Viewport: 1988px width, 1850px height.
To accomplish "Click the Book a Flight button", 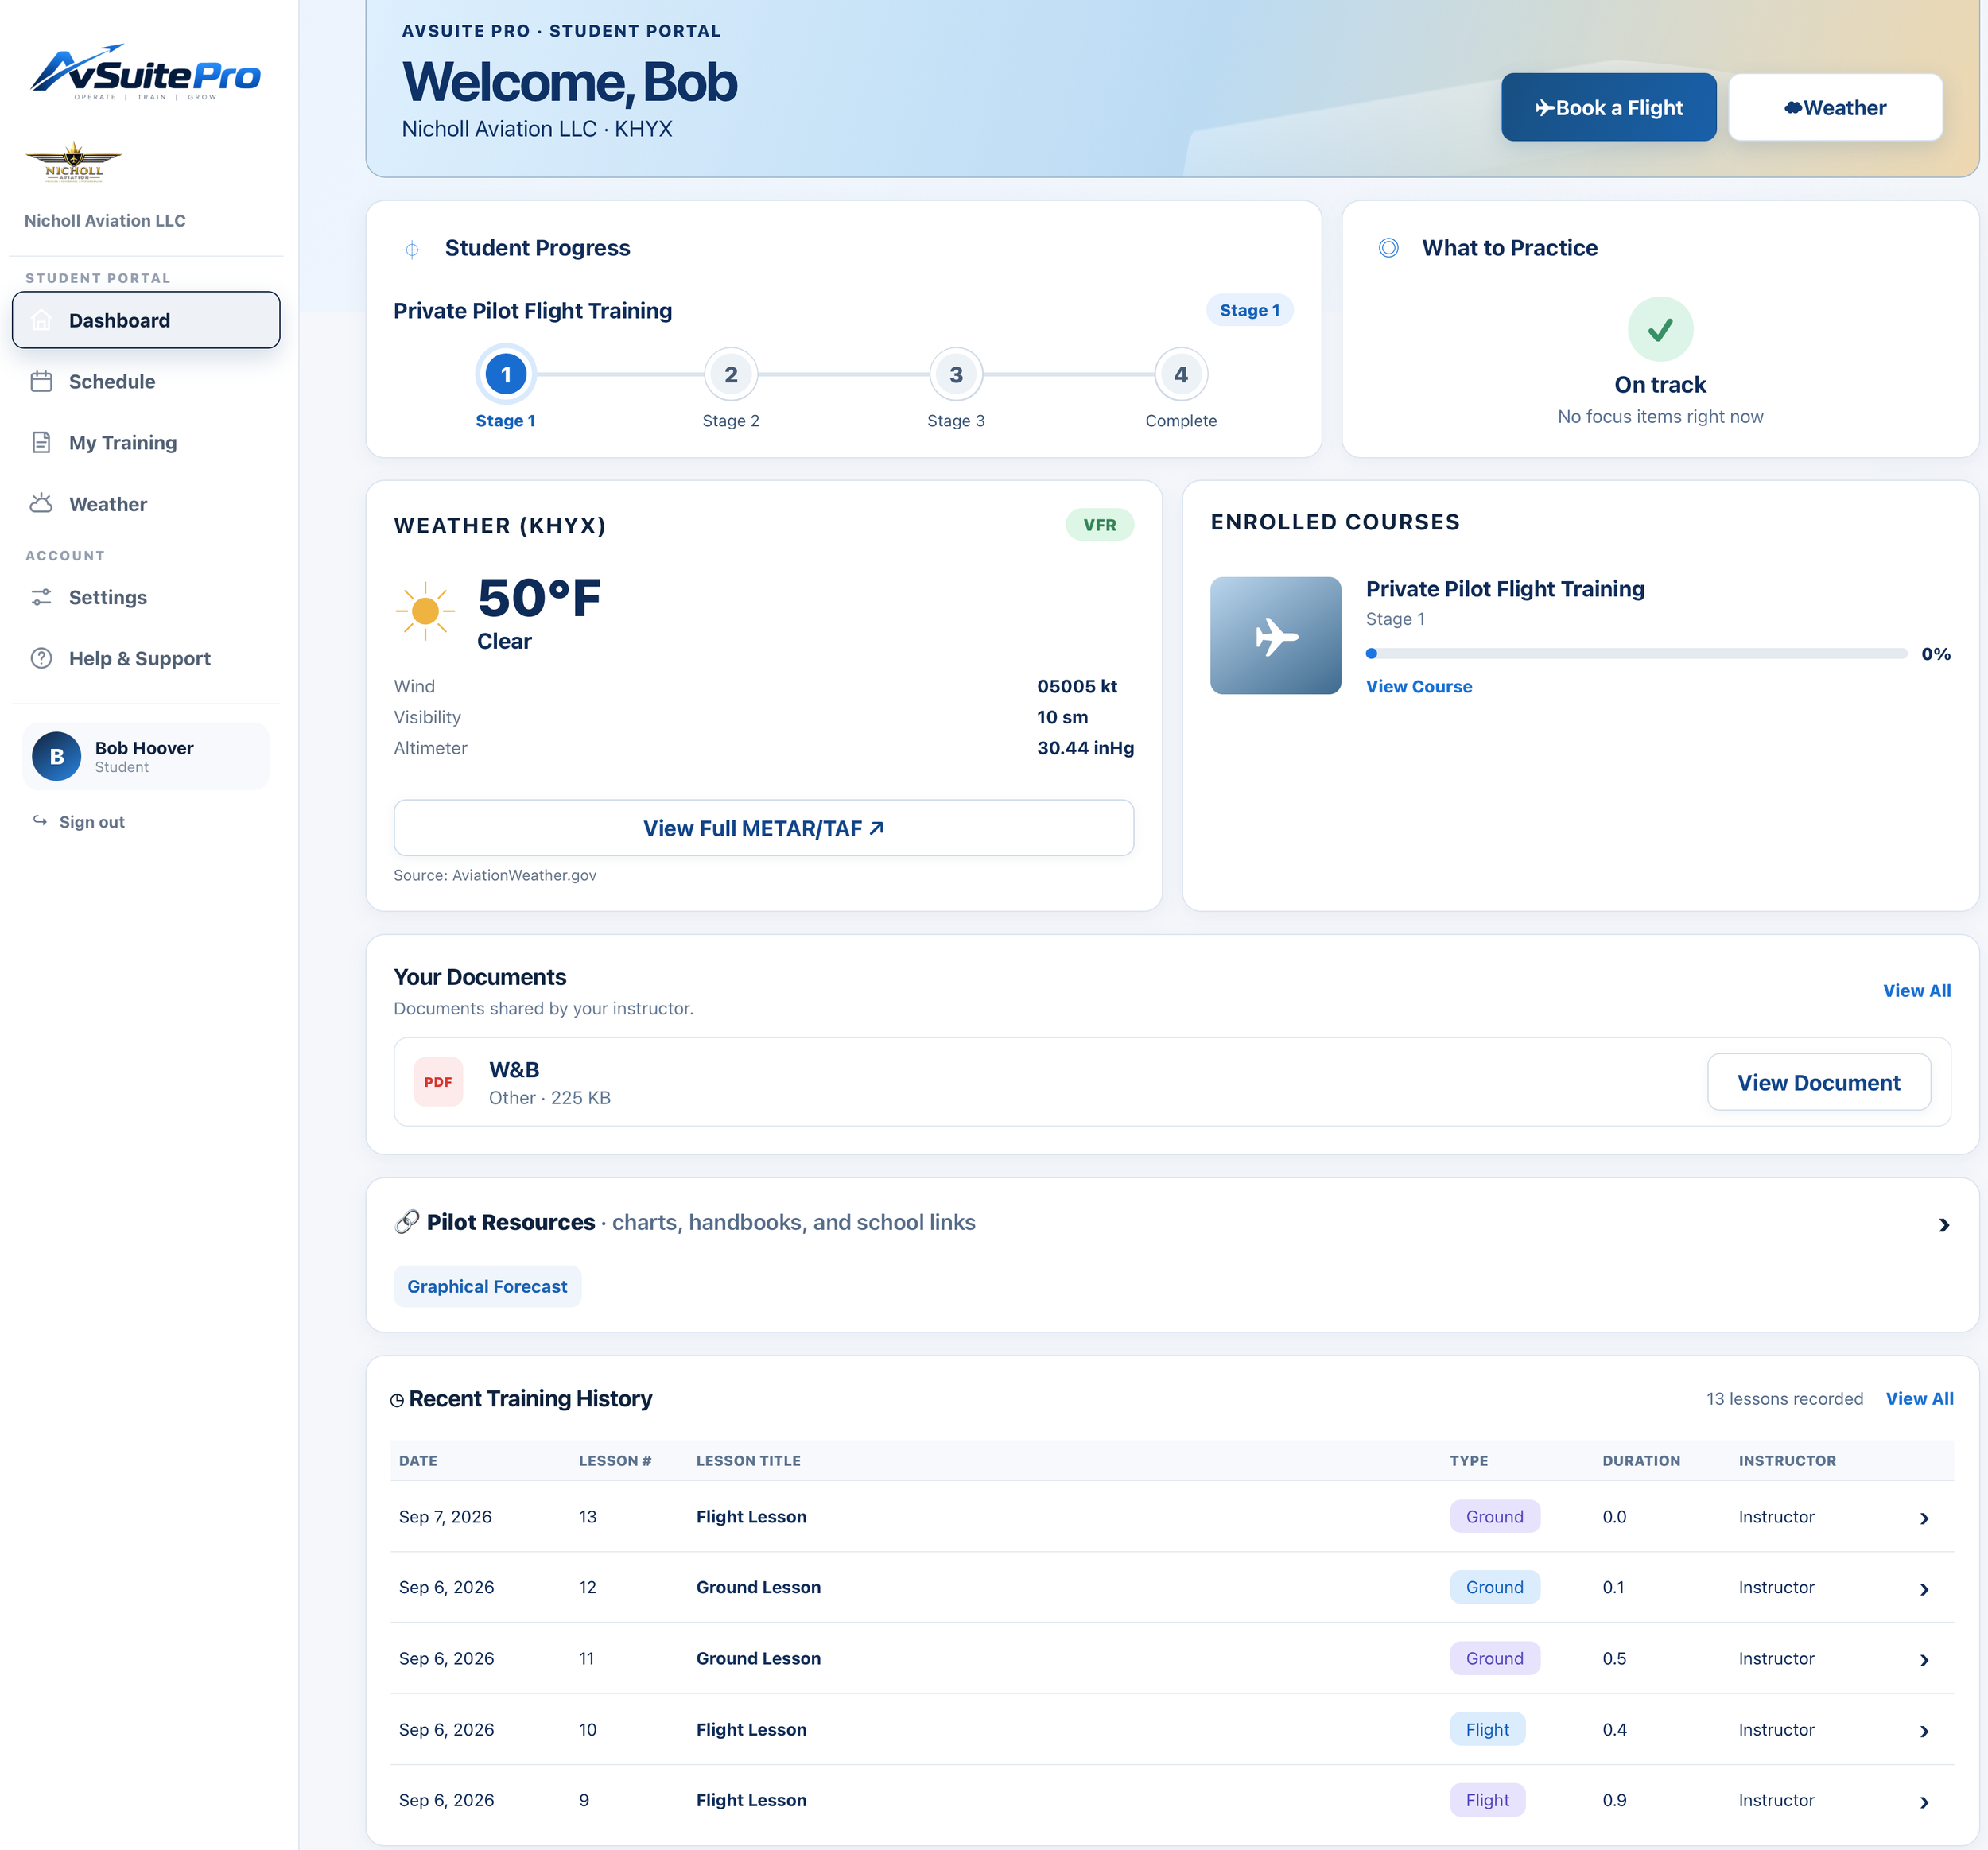I will click(1608, 107).
